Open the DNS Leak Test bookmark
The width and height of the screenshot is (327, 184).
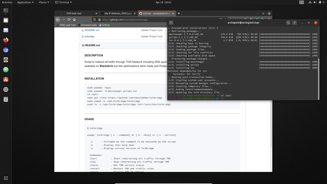(66, 25)
